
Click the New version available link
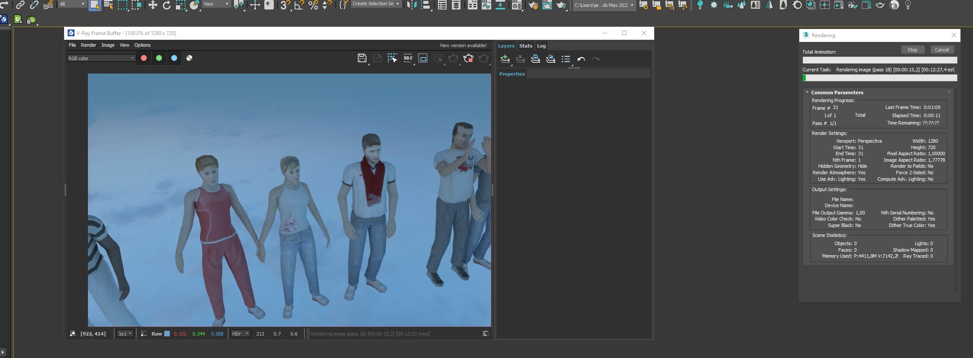[463, 45]
